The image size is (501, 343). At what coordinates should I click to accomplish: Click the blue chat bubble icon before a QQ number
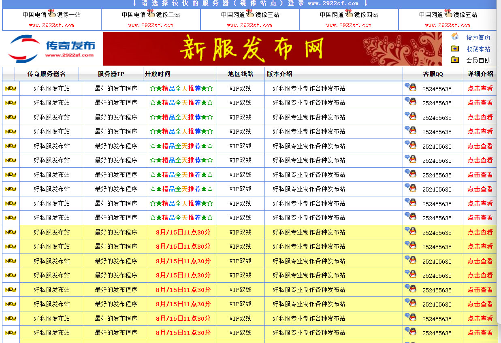407,86
